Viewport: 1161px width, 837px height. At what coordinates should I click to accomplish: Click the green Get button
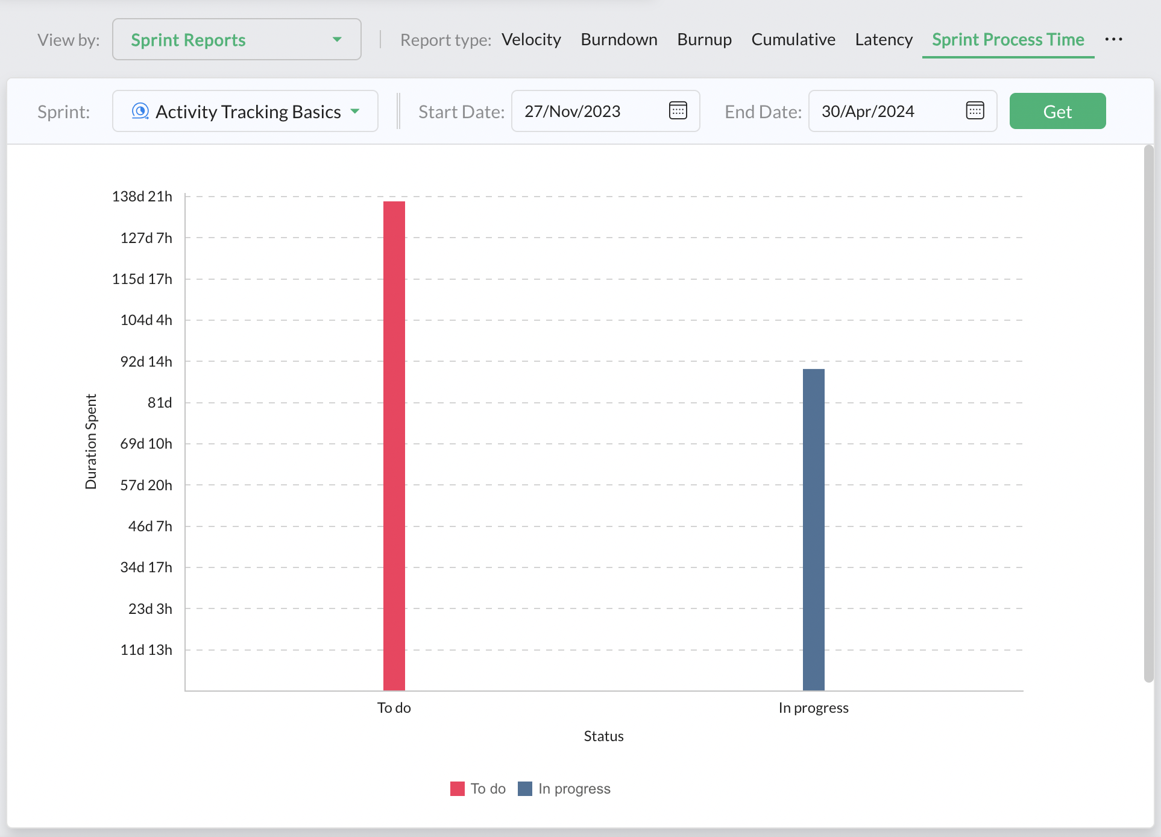pos(1057,111)
